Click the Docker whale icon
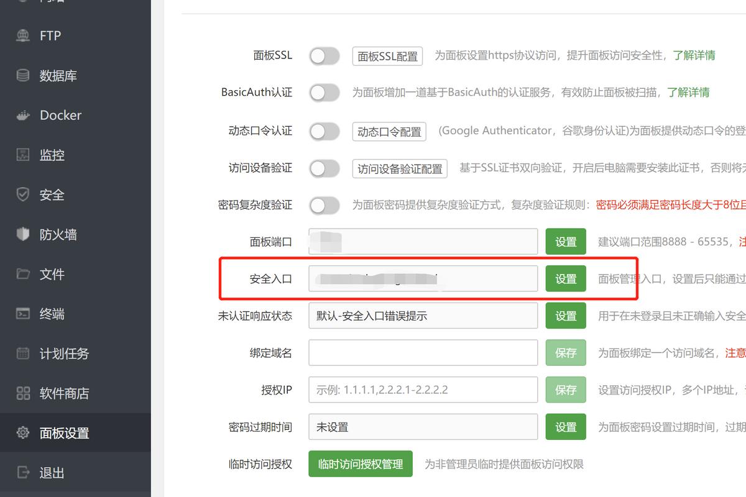The width and height of the screenshot is (746, 497). click(x=23, y=115)
